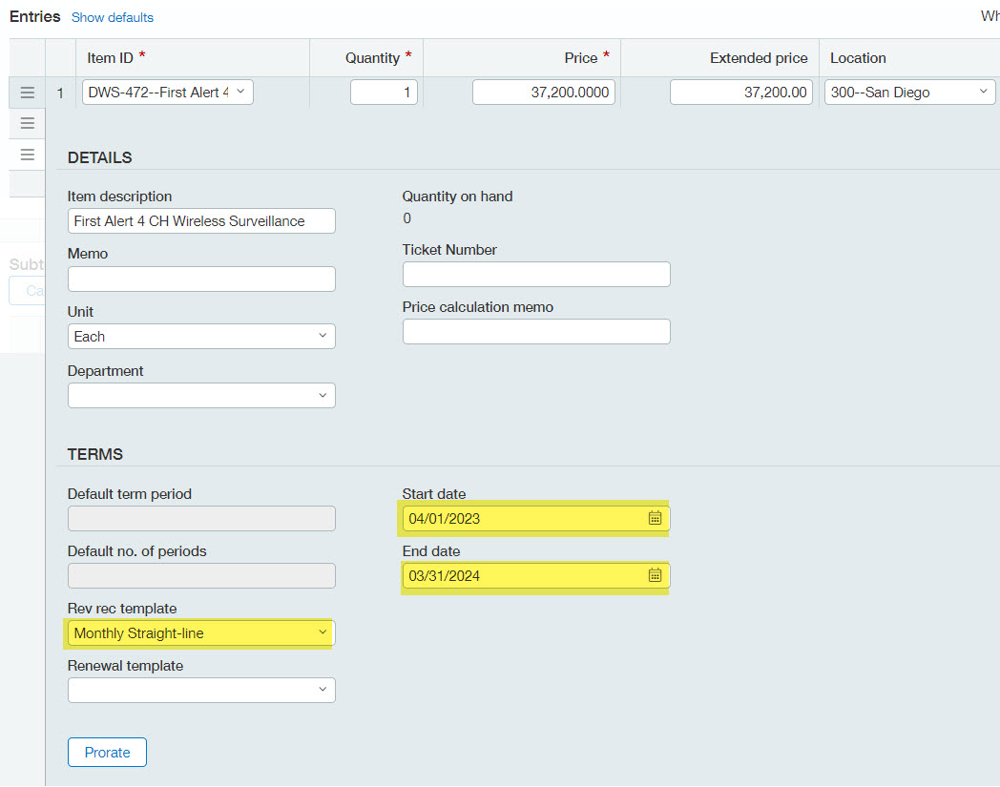Screen dimensions: 1000x787
Task: Click the Quantity input field
Action: point(384,93)
